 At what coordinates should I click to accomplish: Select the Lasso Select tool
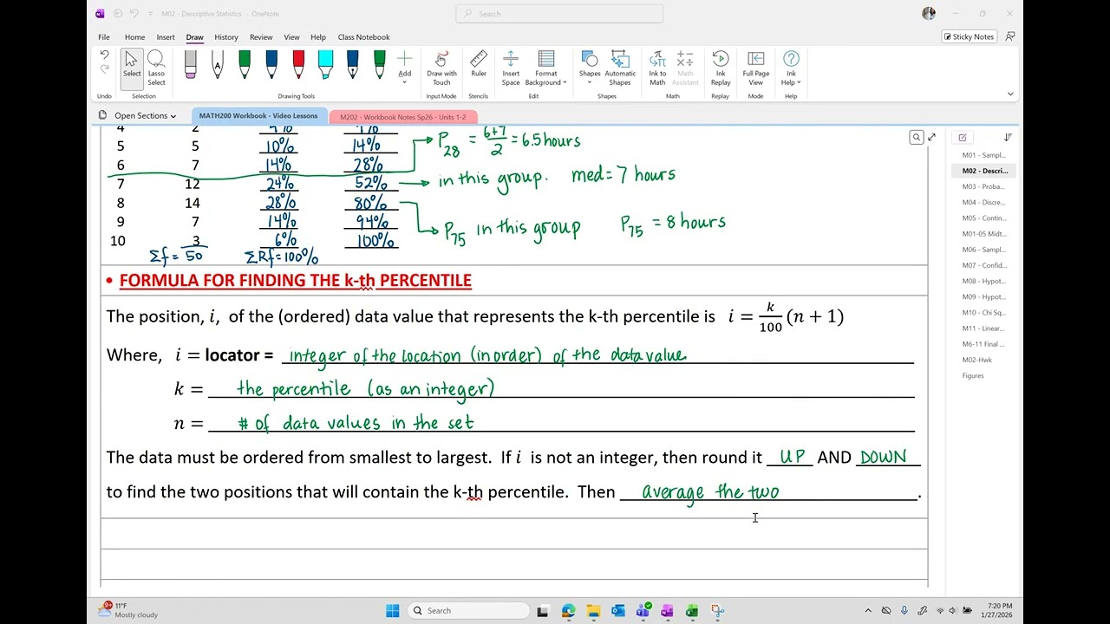pos(156,68)
